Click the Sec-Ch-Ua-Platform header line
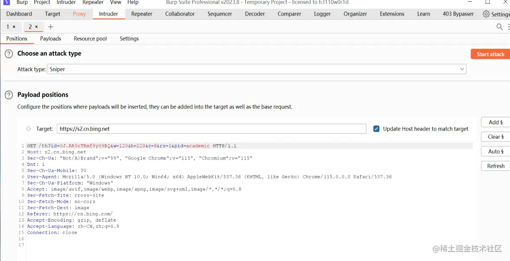 click(70, 183)
